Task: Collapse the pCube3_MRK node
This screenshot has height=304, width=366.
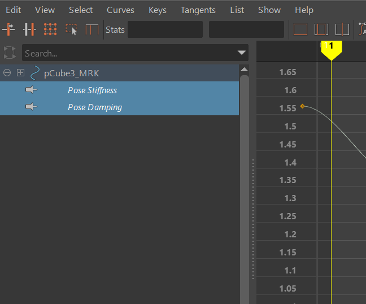Action: point(7,73)
